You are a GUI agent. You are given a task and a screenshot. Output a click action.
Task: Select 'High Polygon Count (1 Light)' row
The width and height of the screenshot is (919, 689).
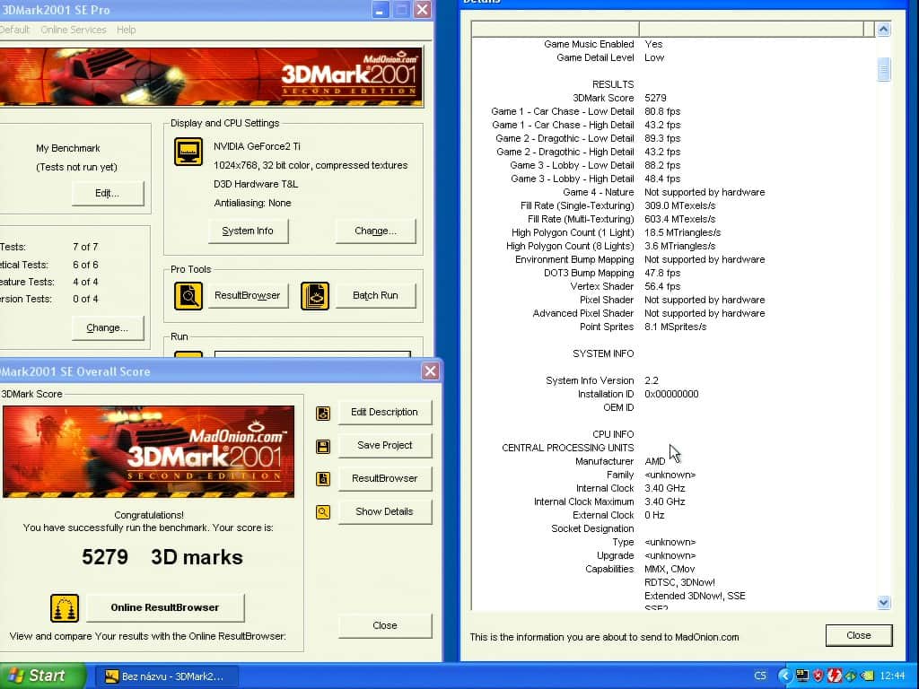click(671, 232)
